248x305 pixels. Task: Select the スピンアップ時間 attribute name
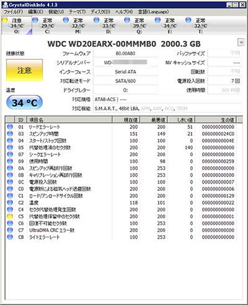tap(44, 134)
